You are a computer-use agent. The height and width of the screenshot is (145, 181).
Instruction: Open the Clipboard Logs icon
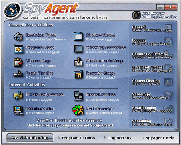(x=18, y=62)
